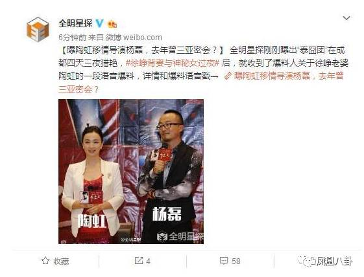The image size is (364, 277).
Task: Click the comment bubble icon
Action: coord(224,261)
